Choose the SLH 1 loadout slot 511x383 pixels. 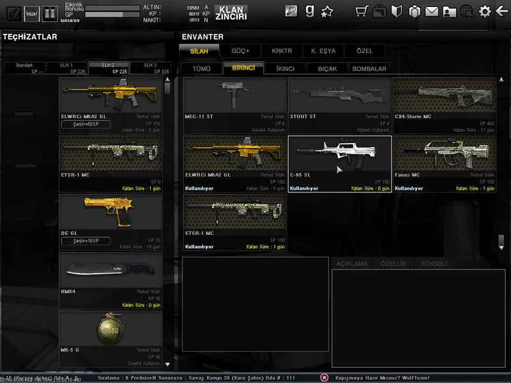(x=67, y=68)
